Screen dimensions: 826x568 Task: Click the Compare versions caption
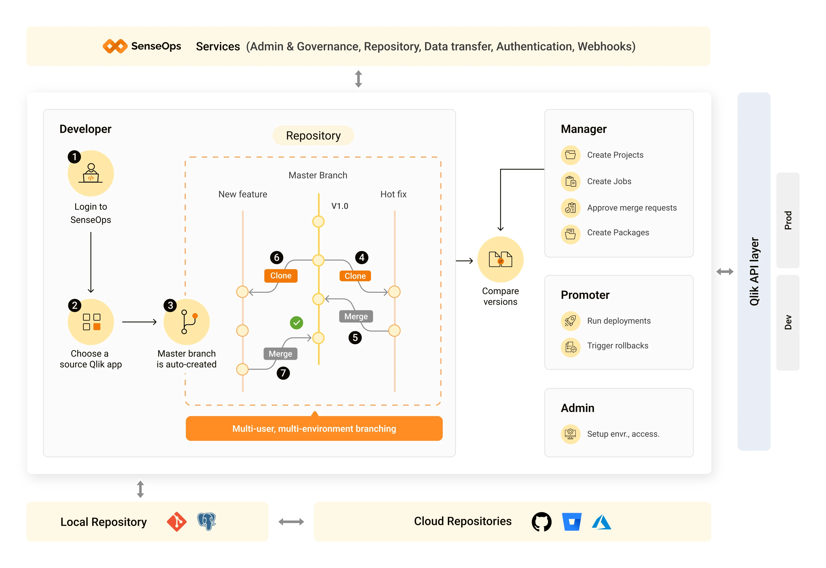click(500, 296)
